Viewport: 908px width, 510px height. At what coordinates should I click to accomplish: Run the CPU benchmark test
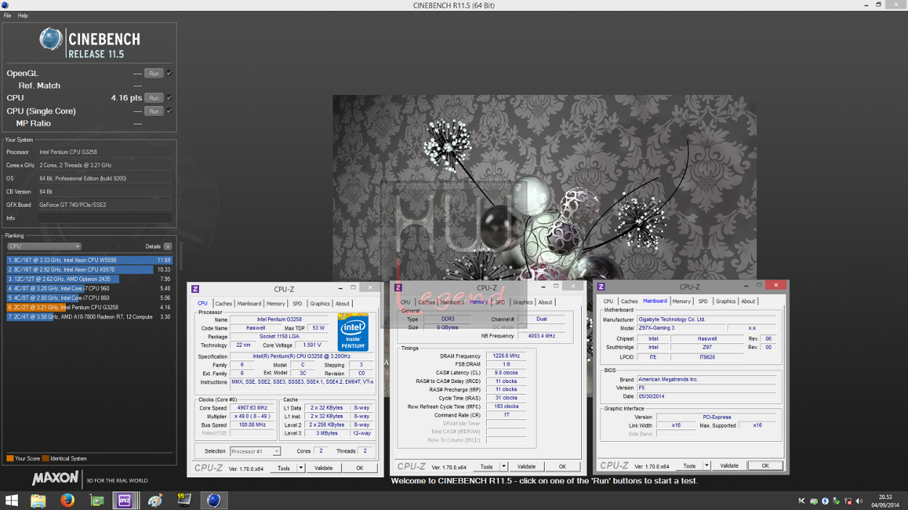pyautogui.click(x=154, y=98)
